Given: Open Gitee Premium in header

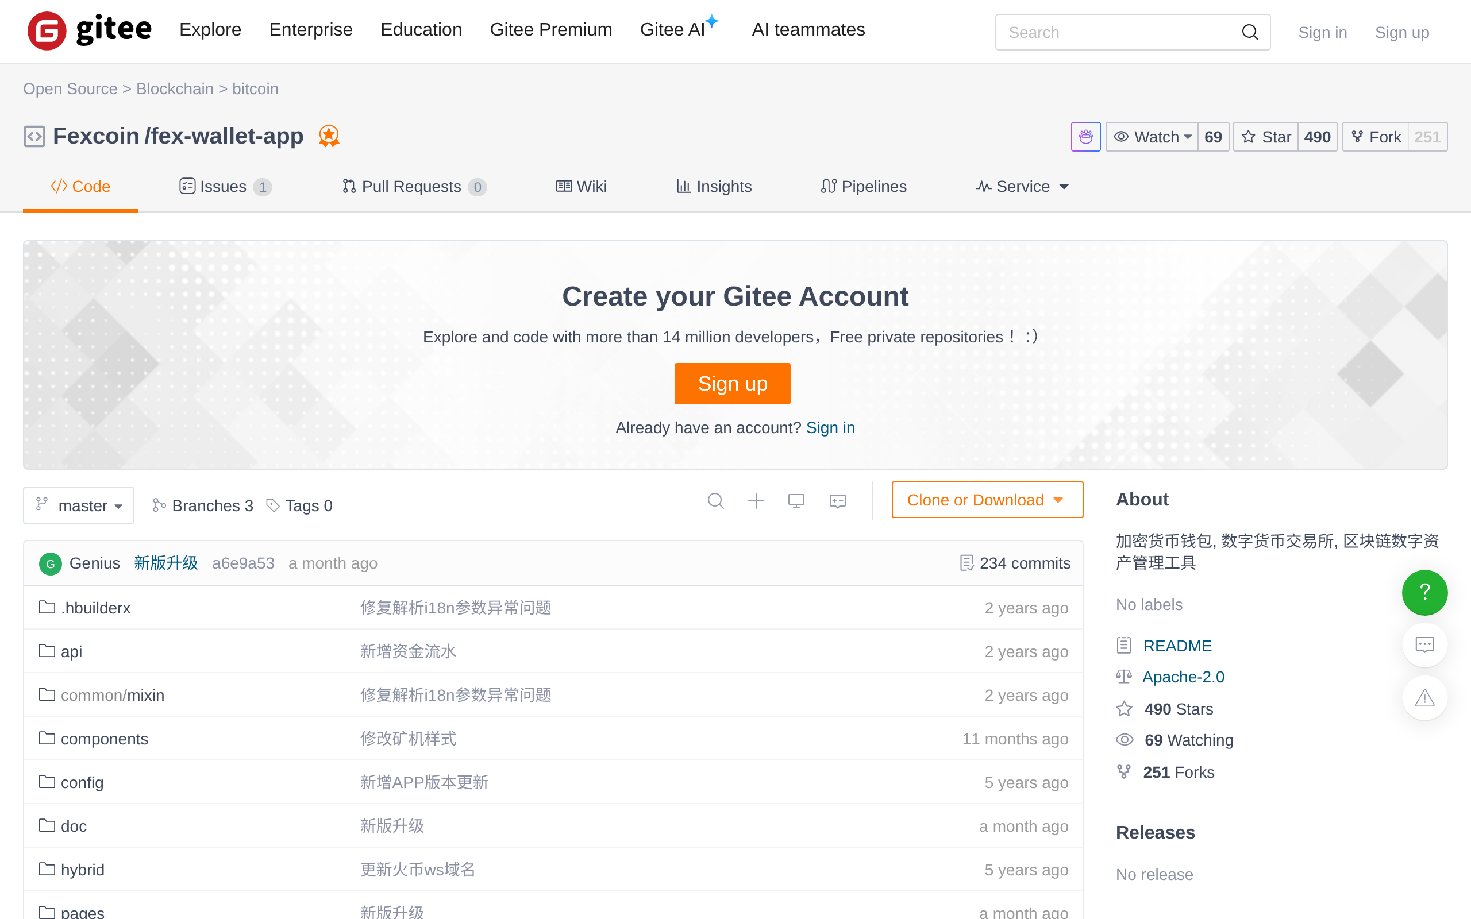Looking at the screenshot, I should pyautogui.click(x=550, y=29).
